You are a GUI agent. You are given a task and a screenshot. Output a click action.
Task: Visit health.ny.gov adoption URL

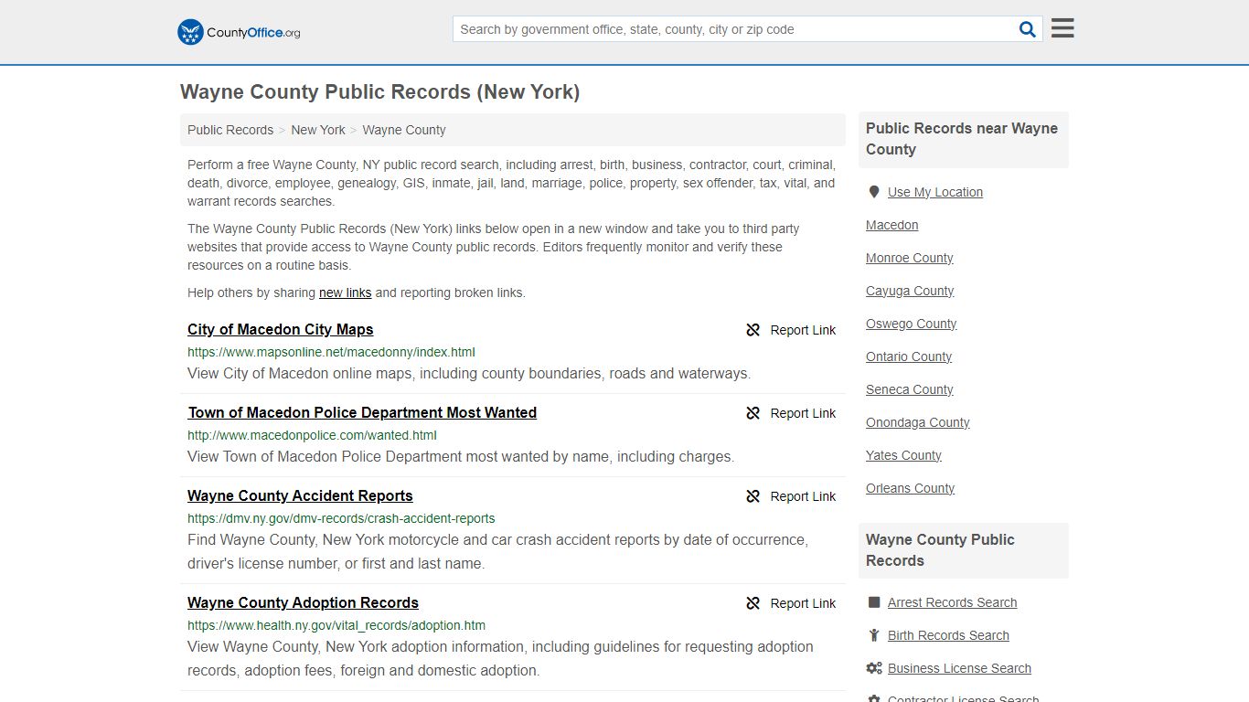[336, 625]
